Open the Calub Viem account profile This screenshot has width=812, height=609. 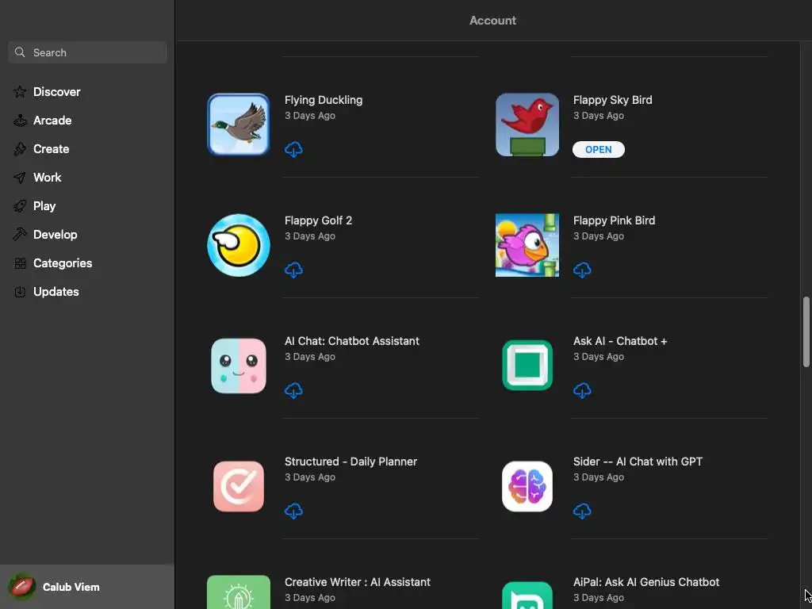tap(87, 587)
